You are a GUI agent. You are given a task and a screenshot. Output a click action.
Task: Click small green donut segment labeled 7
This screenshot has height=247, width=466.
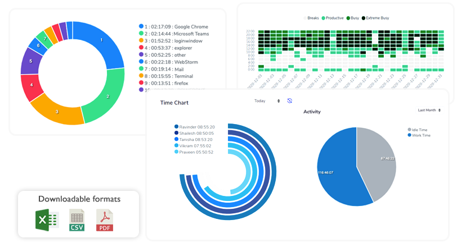point(45,39)
